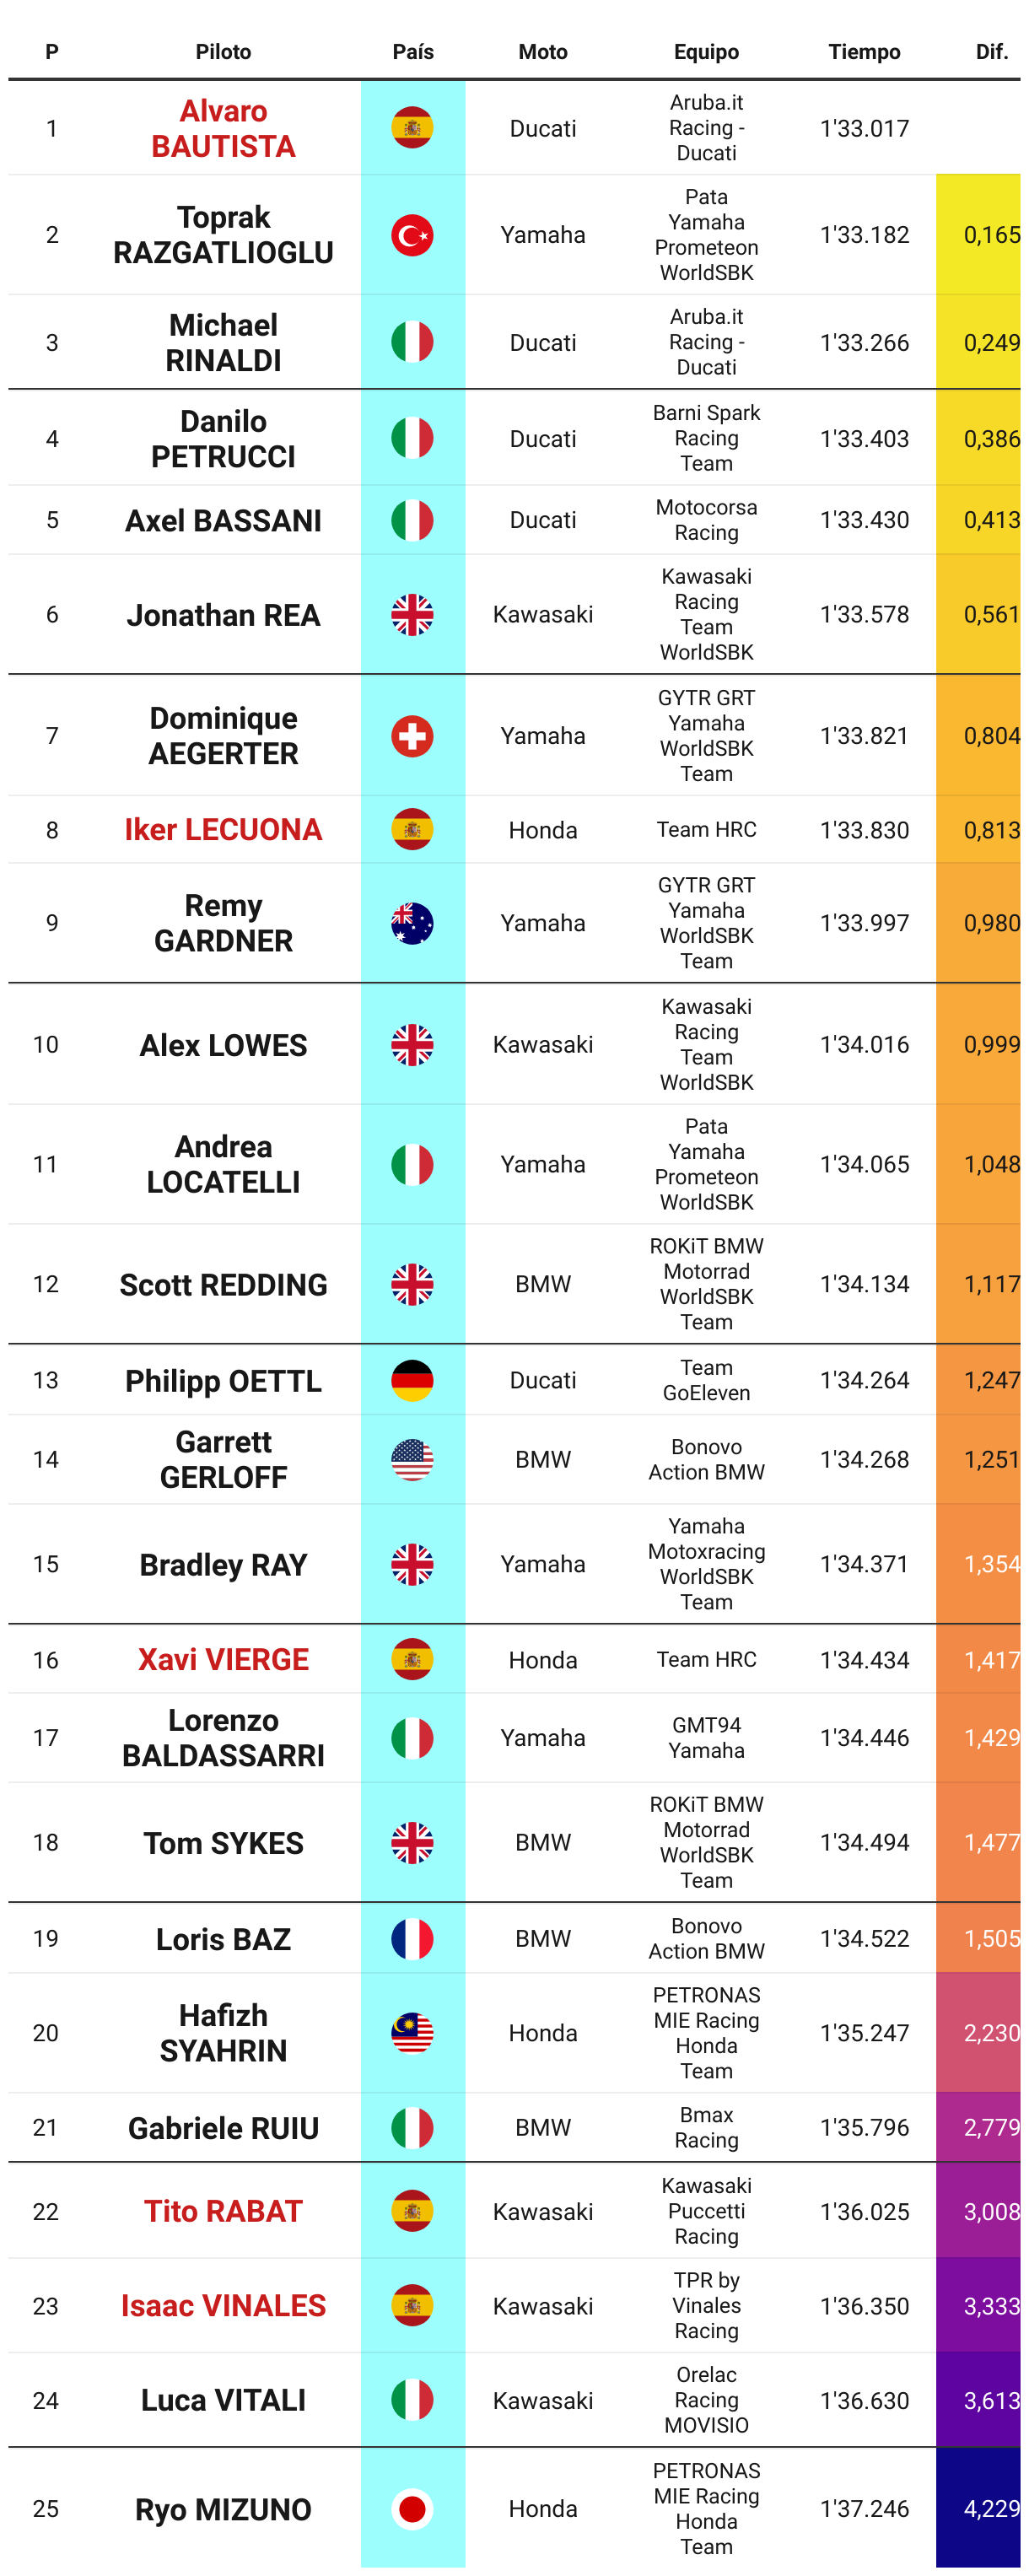Click France flag next to Loris Baz

point(412,1938)
